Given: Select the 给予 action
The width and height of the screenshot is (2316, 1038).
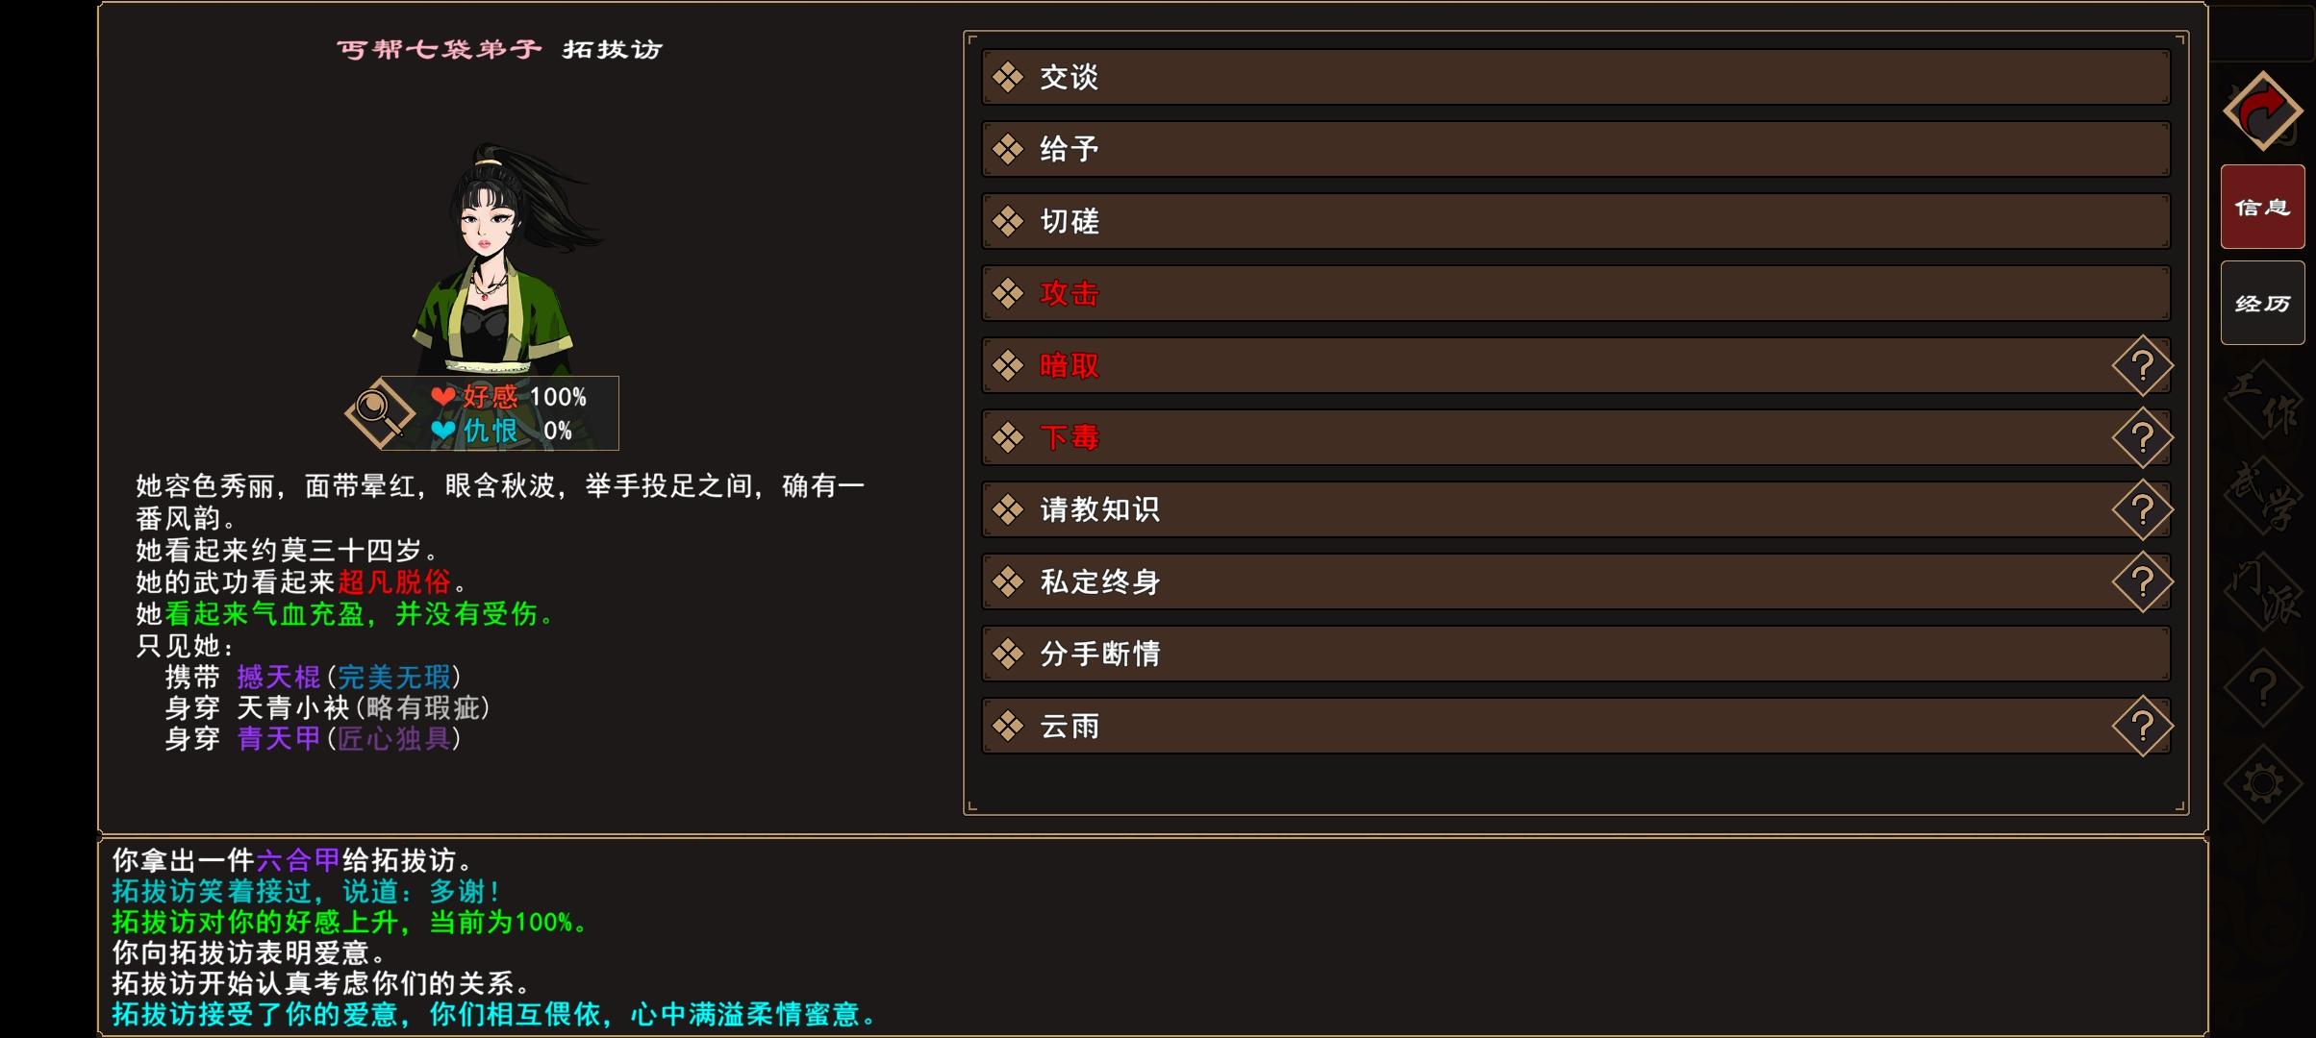Looking at the screenshot, I should 1575,149.
